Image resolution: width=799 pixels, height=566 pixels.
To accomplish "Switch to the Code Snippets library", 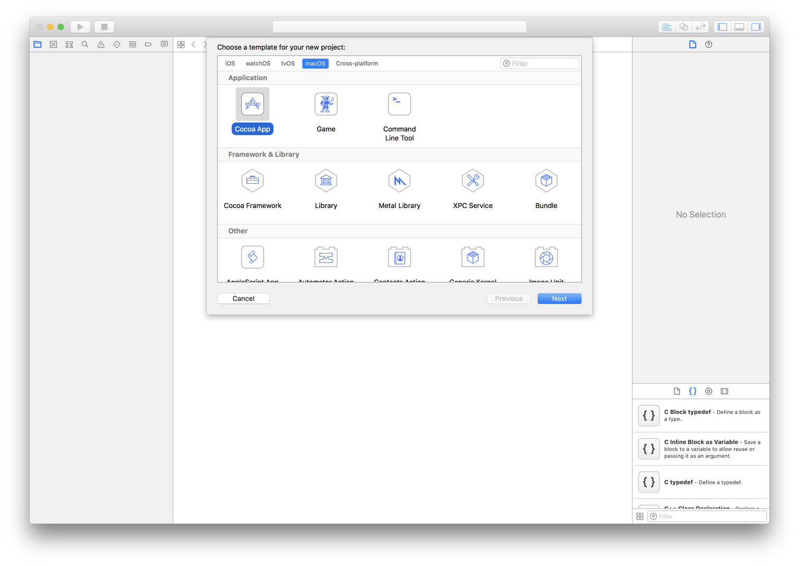I will tap(693, 391).
